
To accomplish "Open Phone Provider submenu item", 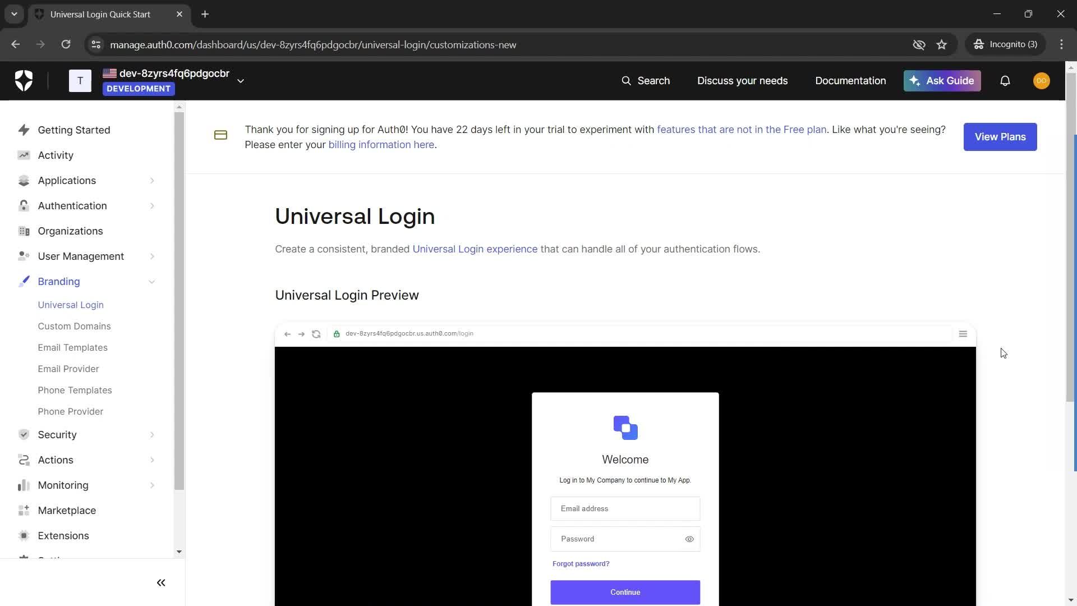I will coord(71,412).
